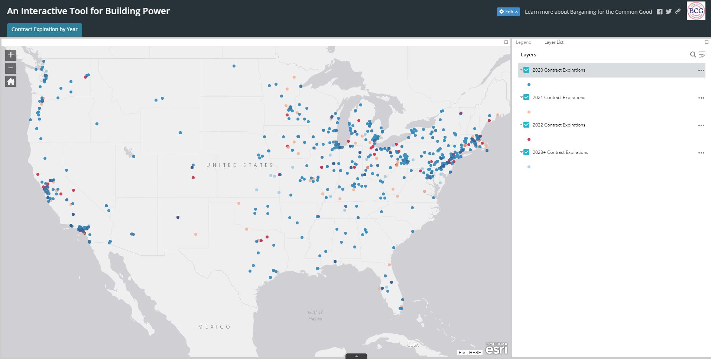The width and height of the screenshot is (711, 359).
Task: Share on Facebook icon
Action: (x=659, y=11)
